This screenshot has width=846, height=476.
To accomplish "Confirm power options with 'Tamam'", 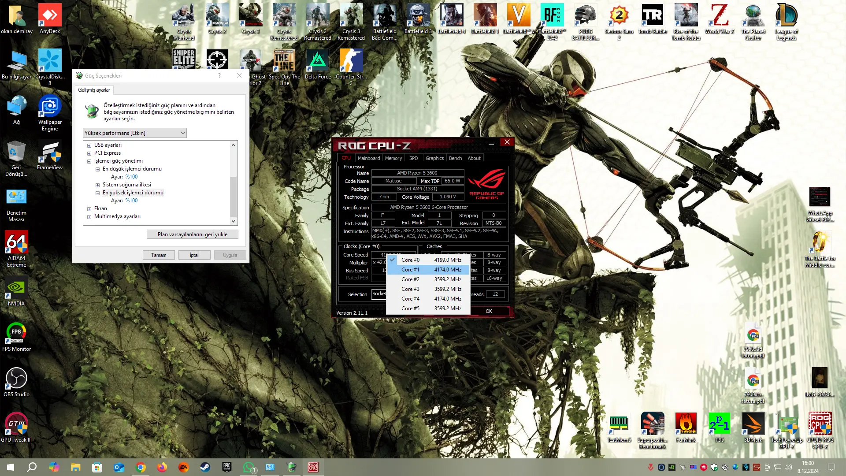I will [159, 255].
